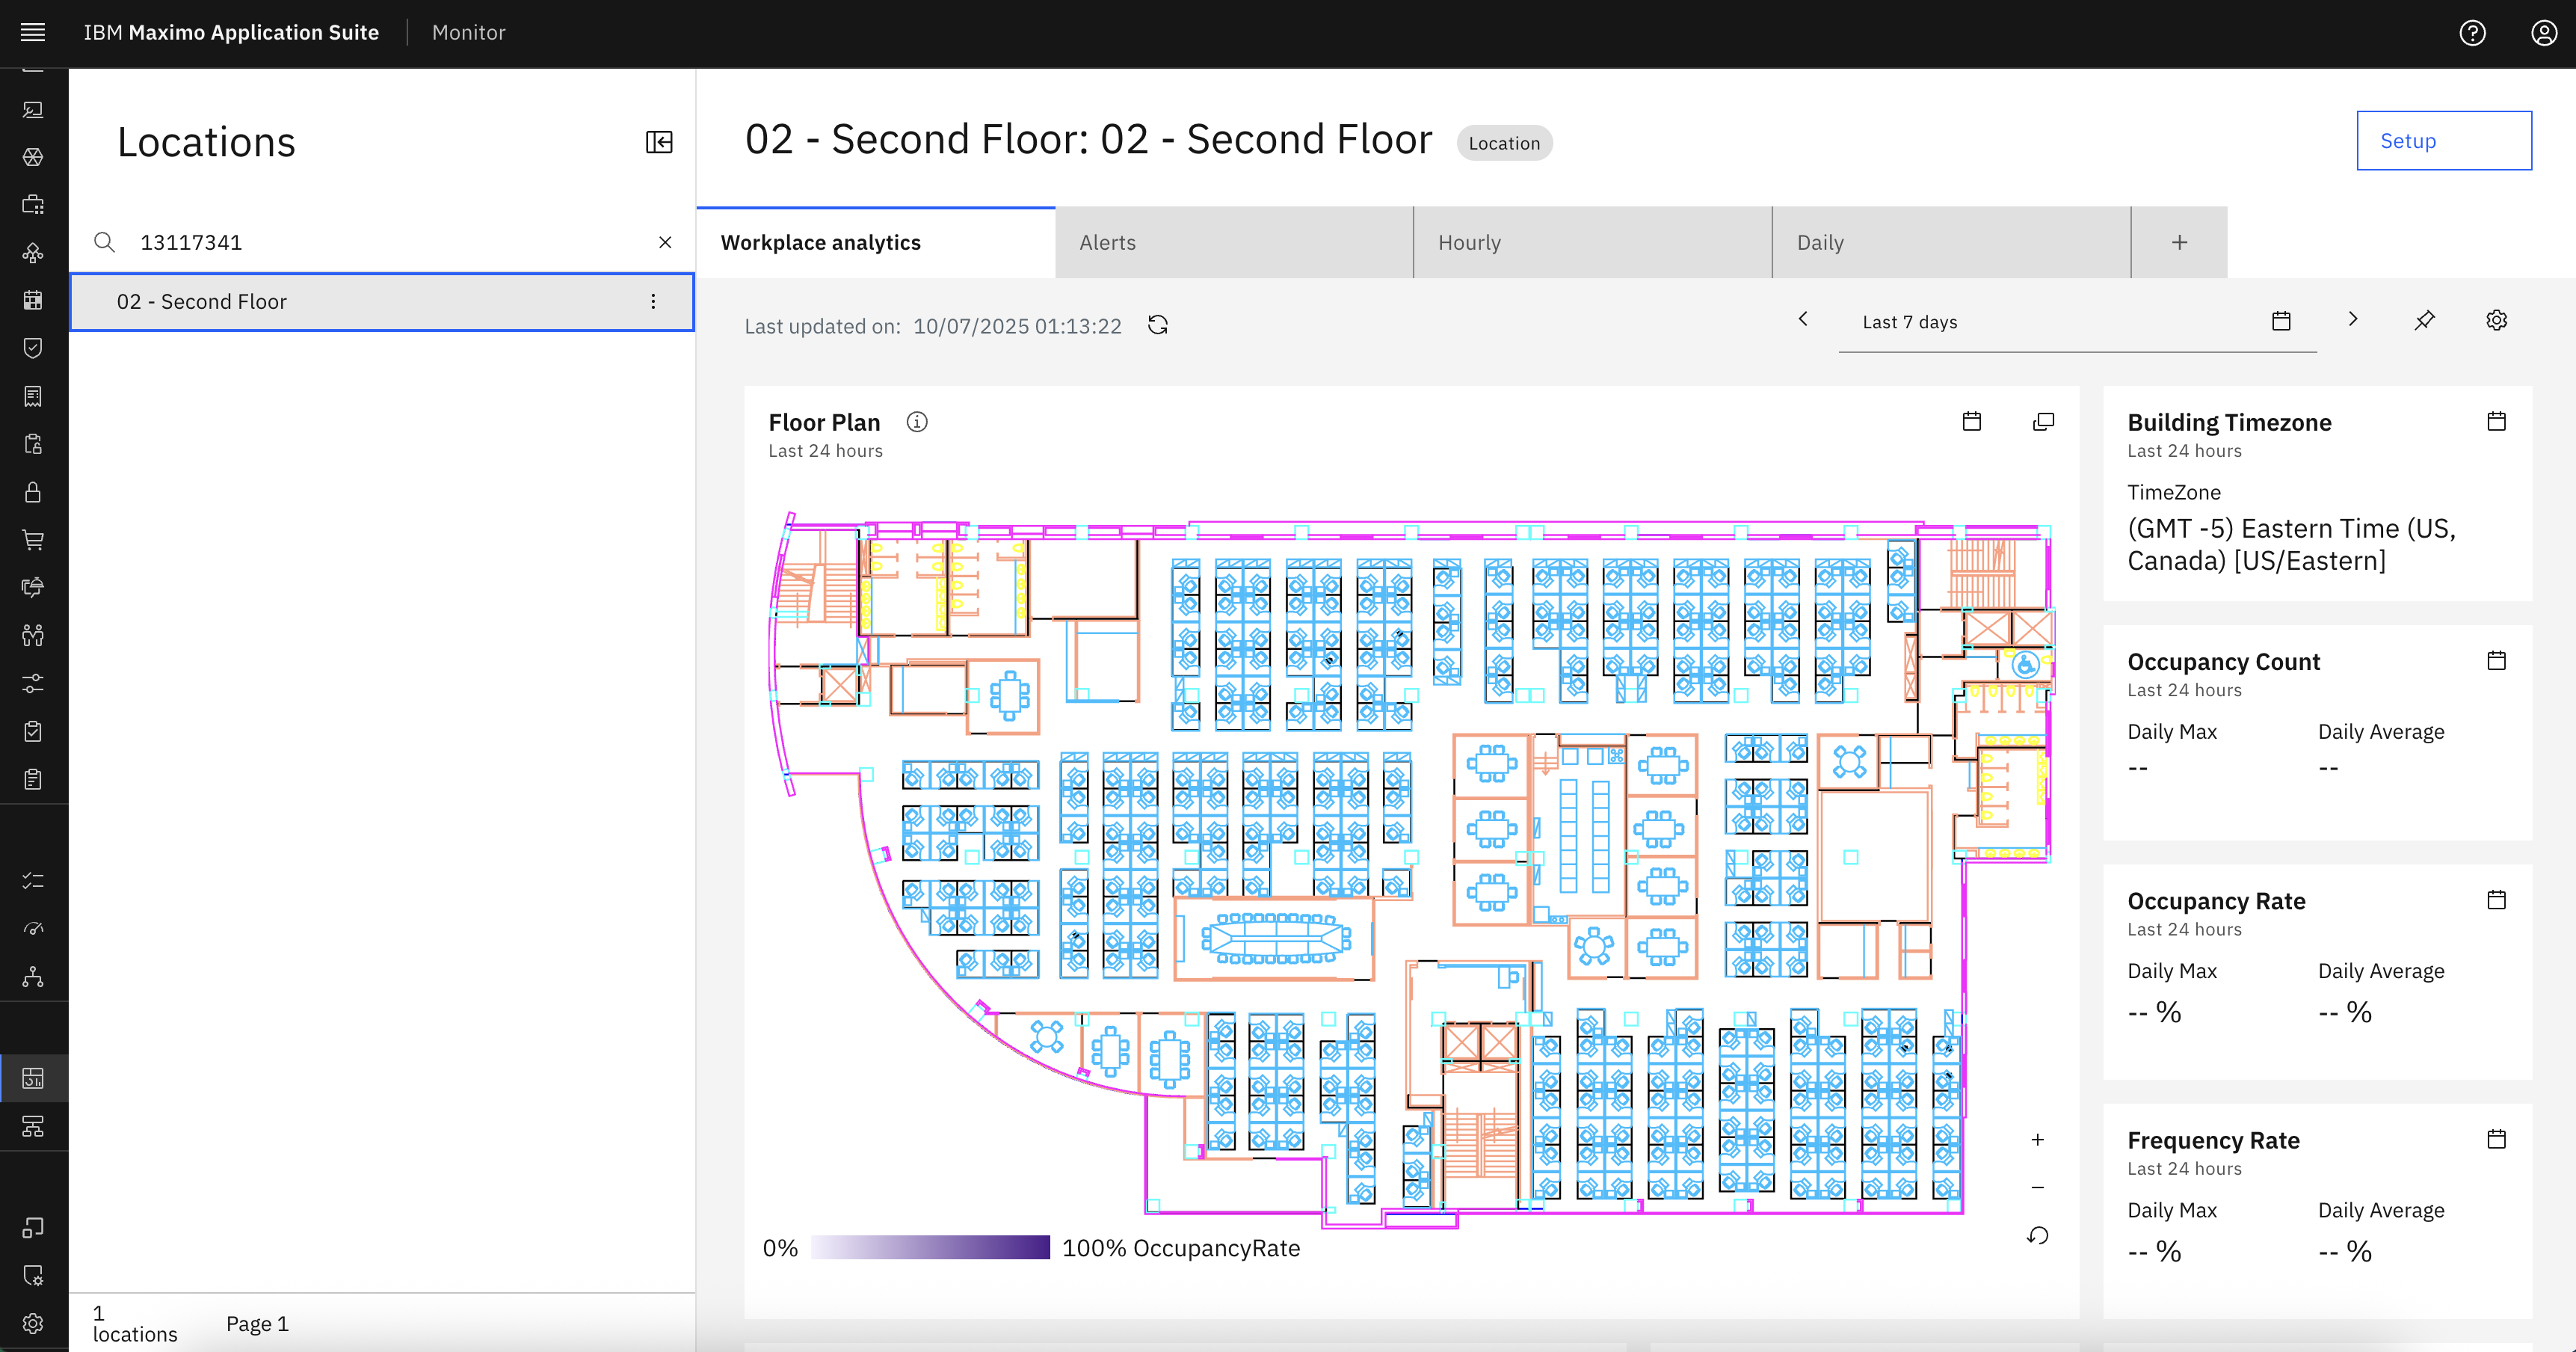This screenshot has width=2576, height=1352.
Task: Open dashboard settings gear
Action: [x=2497, y=320]
